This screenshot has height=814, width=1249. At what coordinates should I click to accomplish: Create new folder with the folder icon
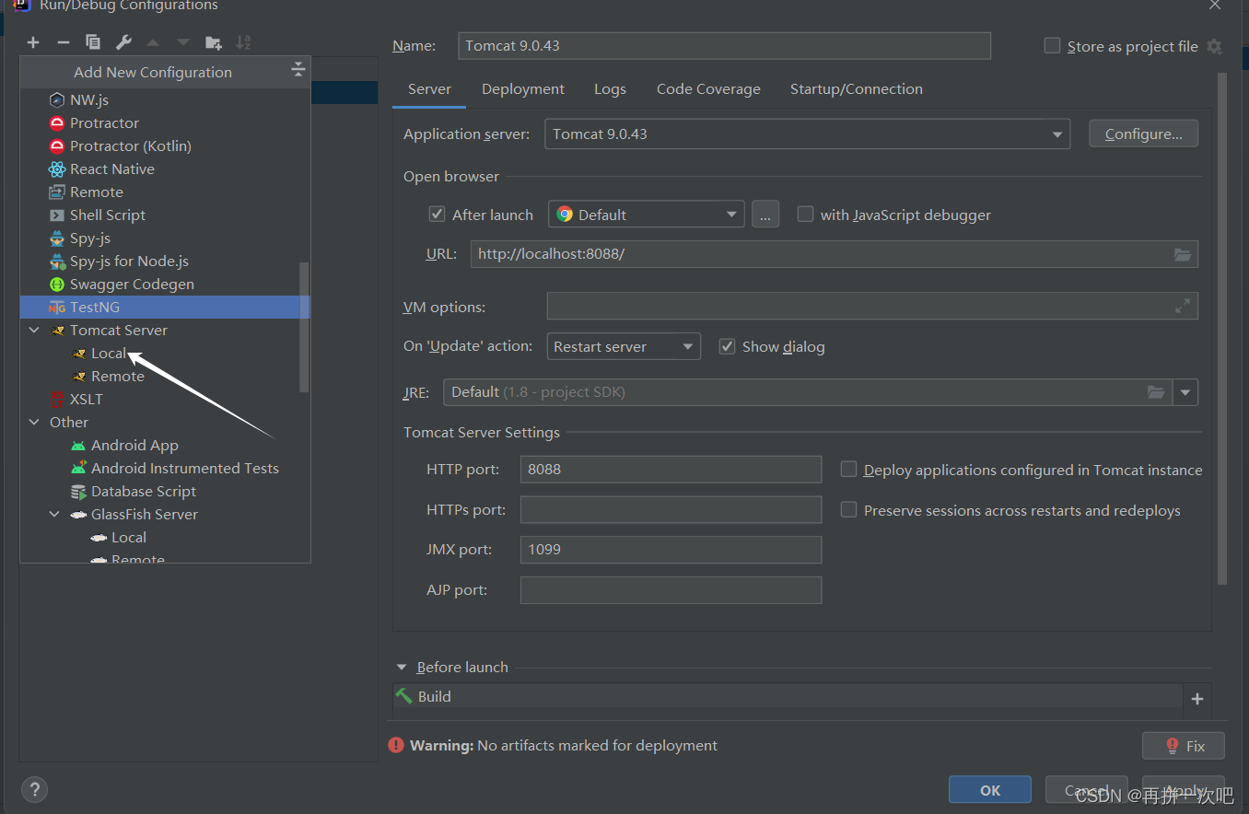(x=213, y=42)
